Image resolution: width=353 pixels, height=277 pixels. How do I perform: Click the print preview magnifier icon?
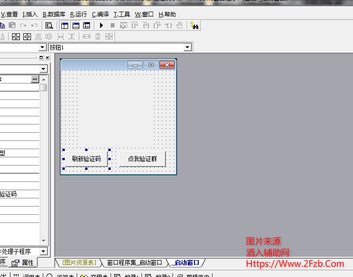(49, 25)
